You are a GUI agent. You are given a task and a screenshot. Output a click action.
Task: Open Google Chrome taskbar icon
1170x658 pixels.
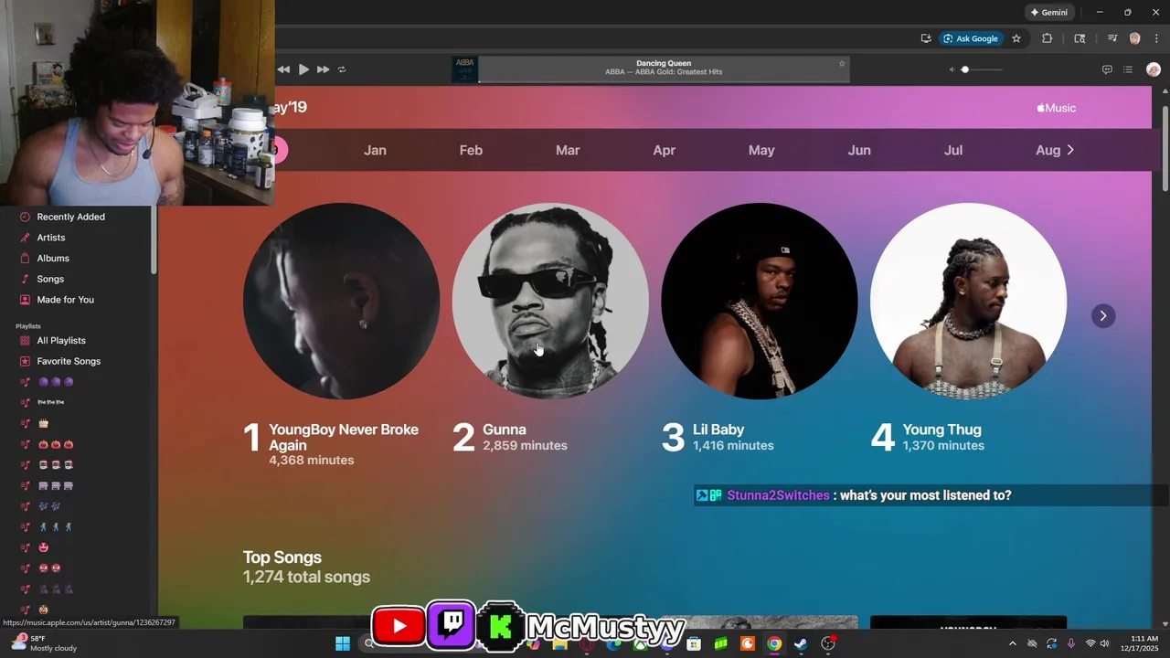point(774,644)
